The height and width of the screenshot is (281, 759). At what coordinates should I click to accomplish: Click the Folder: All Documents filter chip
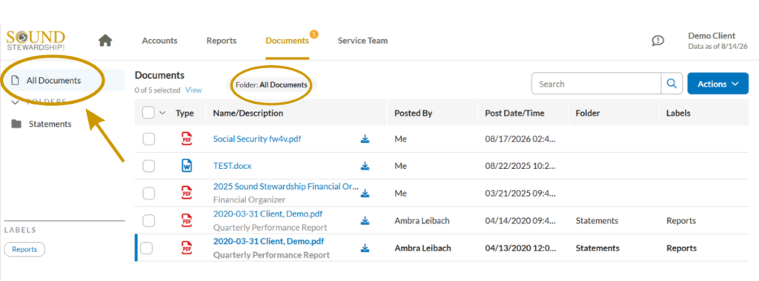[271, 85]
